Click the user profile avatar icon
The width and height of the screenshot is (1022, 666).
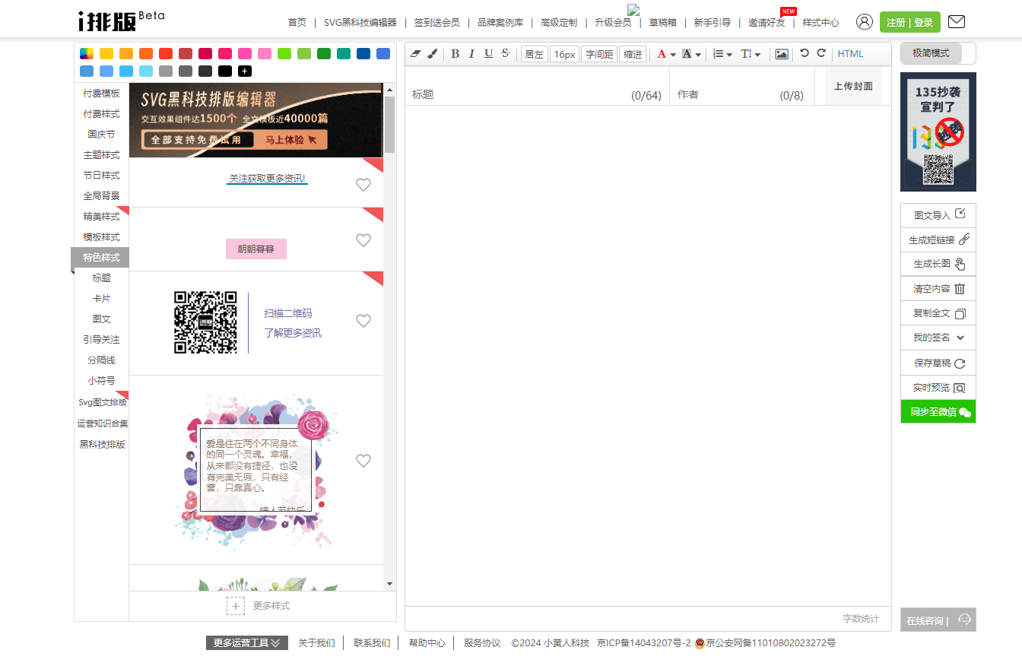(864, 22)
